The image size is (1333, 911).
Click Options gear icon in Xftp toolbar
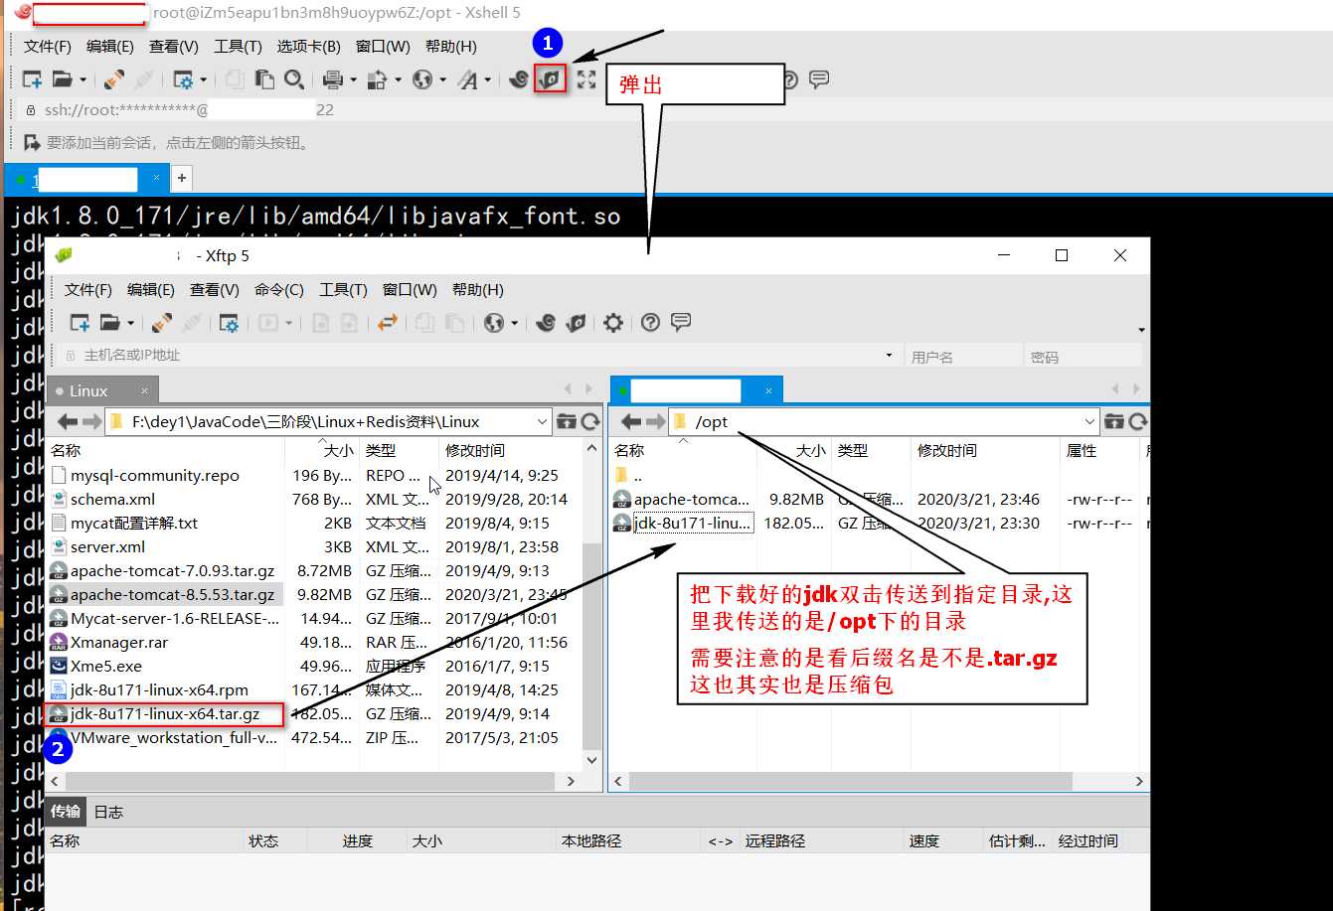pos(613,323)
